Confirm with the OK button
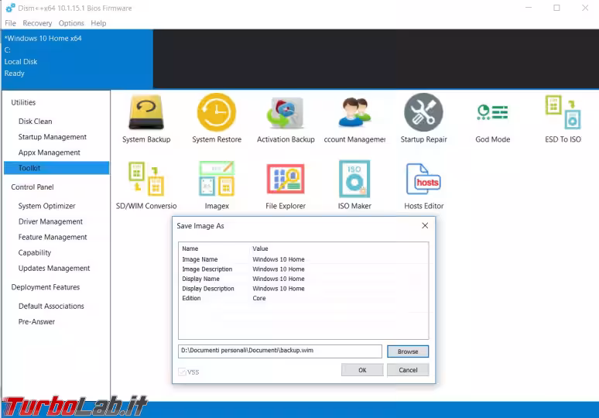This screenshot has height=418, width=599. point(362,370)
